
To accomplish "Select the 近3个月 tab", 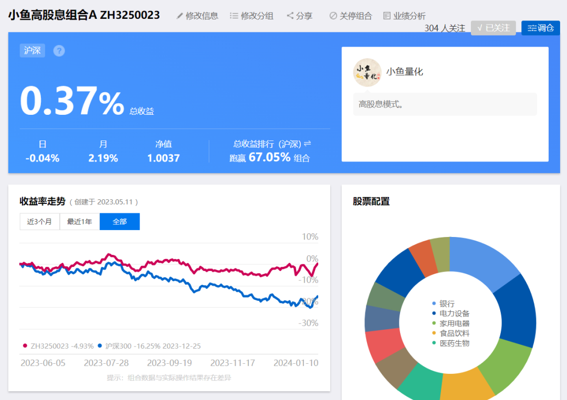I will tap(39, 221).
